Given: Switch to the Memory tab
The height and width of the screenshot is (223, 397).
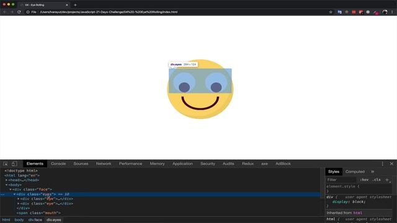Looking at the screenshot, I should point(157,164).
